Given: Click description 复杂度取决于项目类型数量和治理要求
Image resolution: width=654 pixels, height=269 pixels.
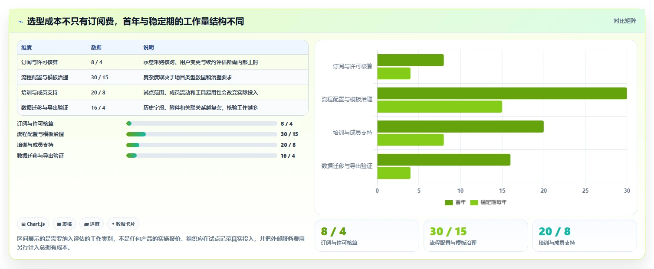Looking at the screenshot, I should pos(187,78).
